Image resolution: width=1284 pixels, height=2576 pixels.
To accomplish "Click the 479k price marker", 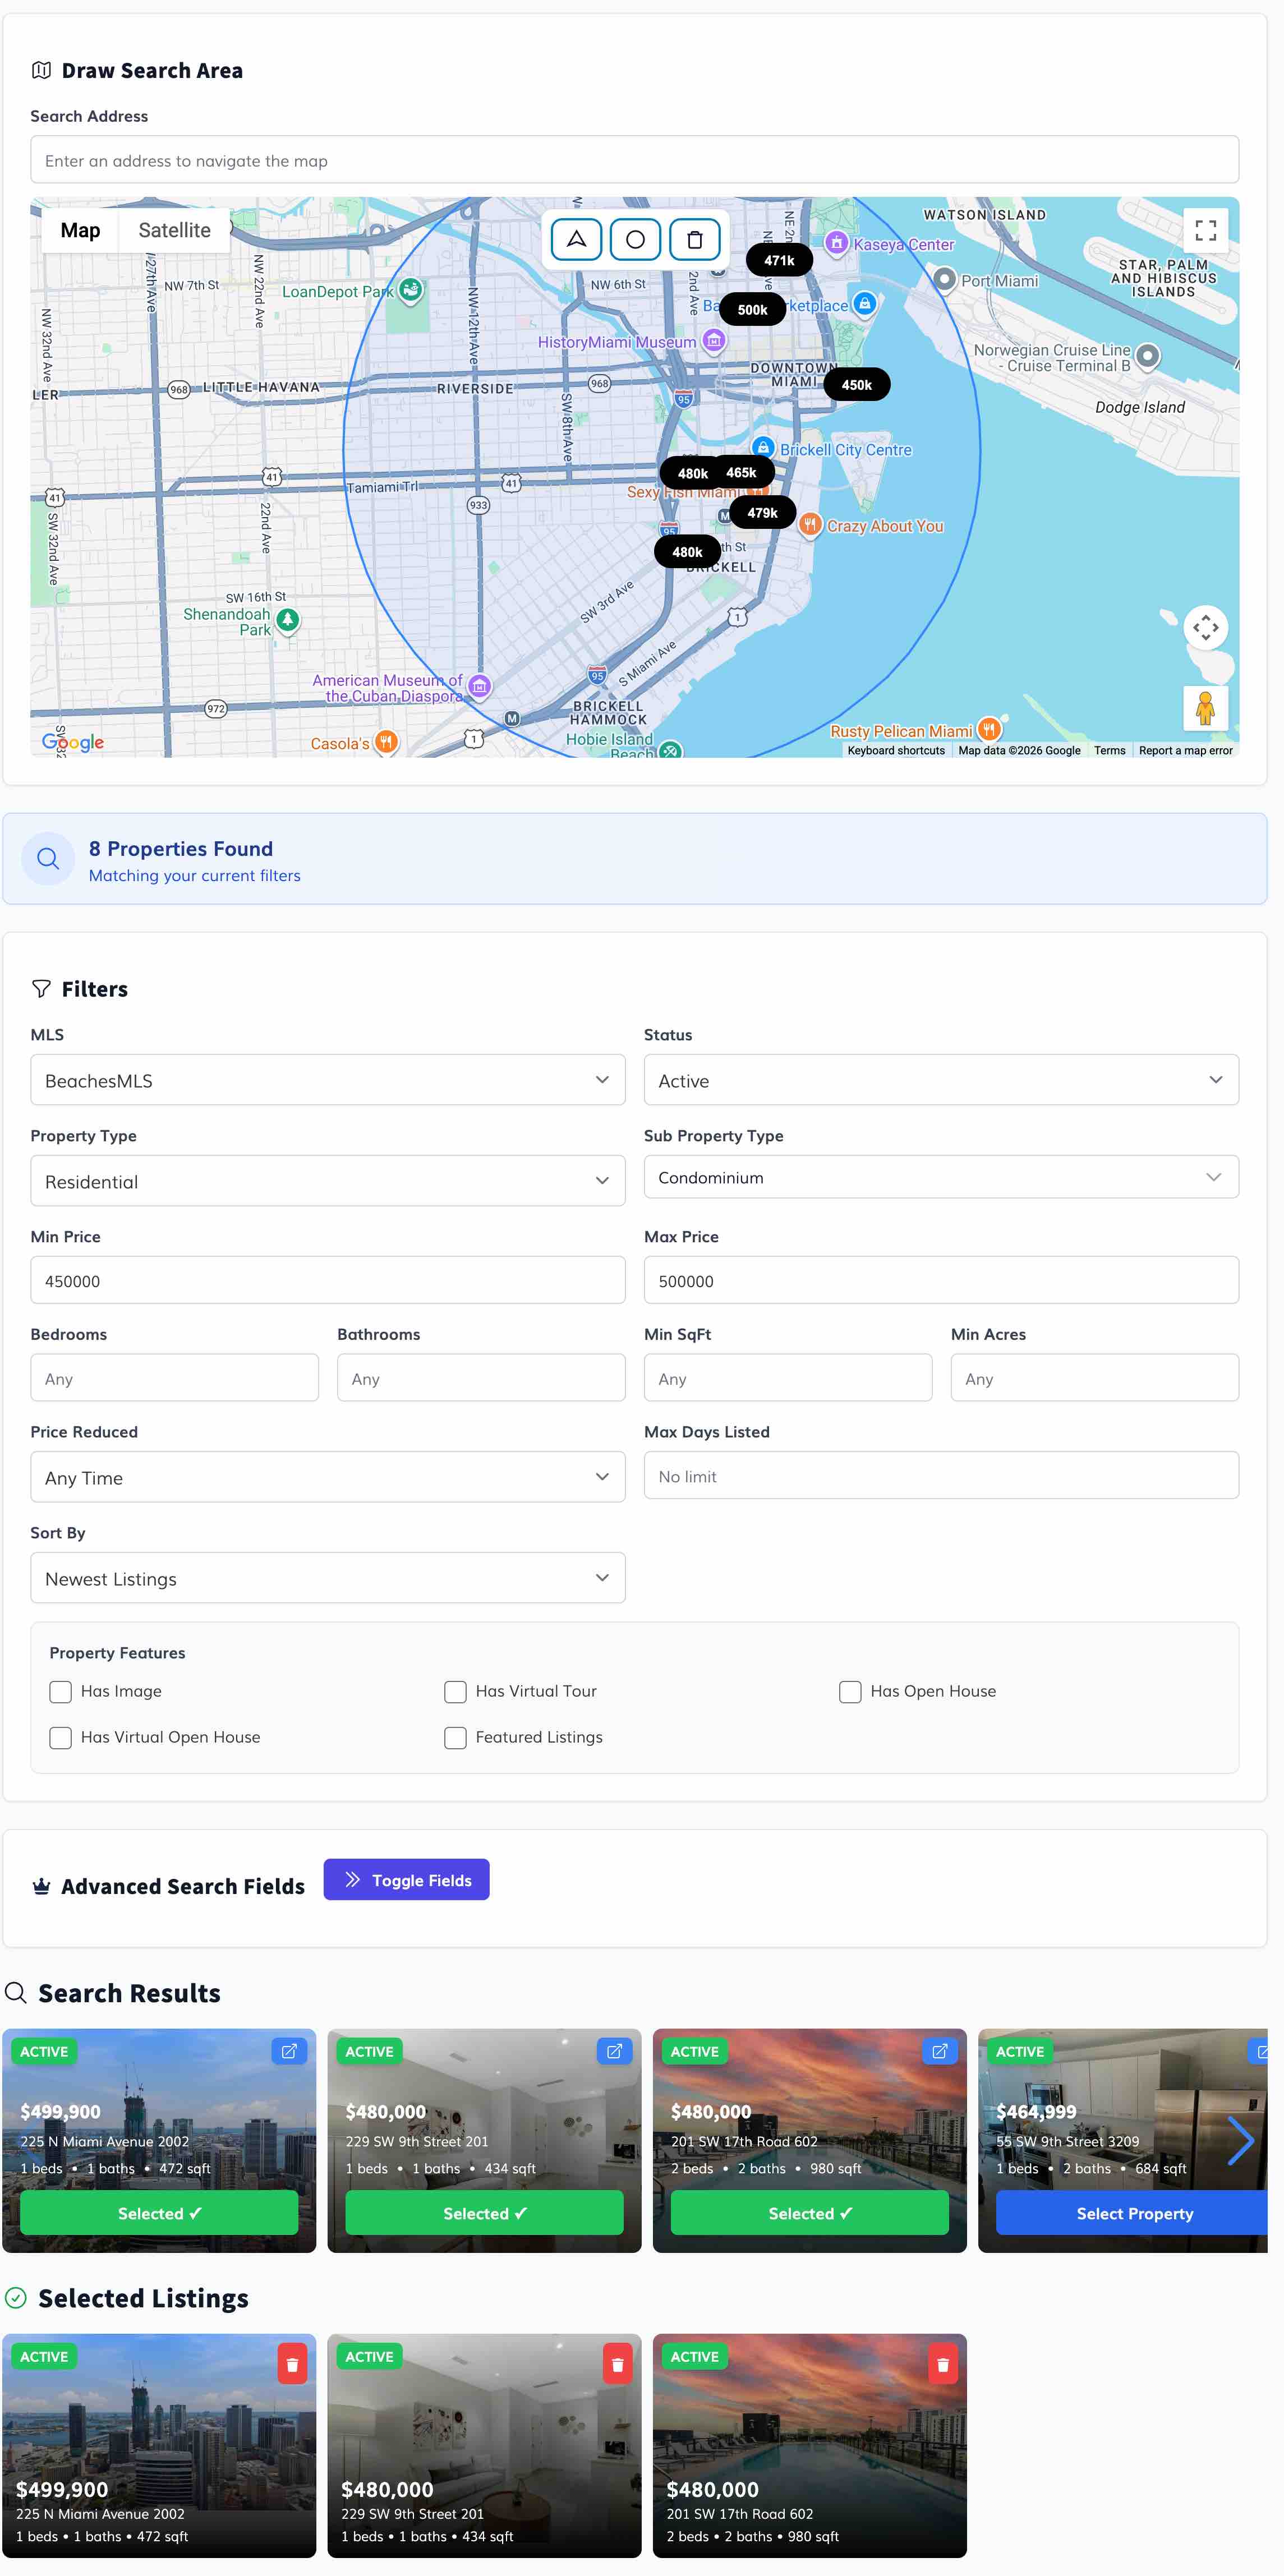I will click(762, 512).
